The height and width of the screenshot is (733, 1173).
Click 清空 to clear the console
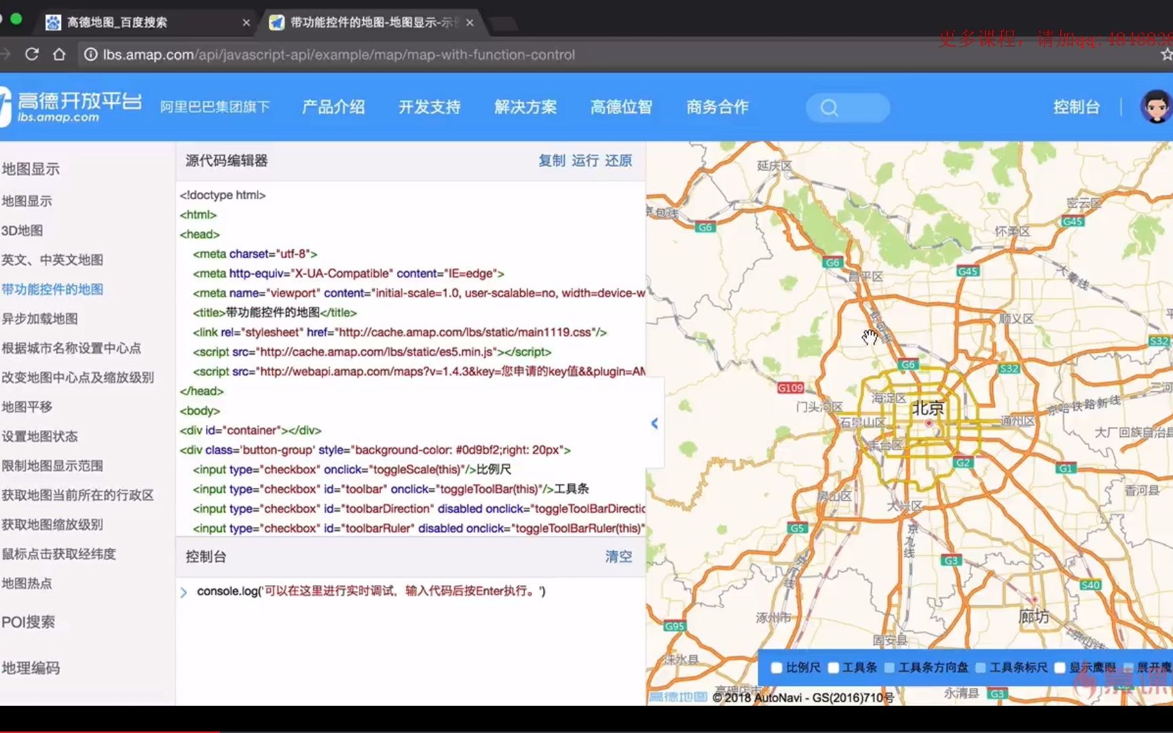click(618, 557)
